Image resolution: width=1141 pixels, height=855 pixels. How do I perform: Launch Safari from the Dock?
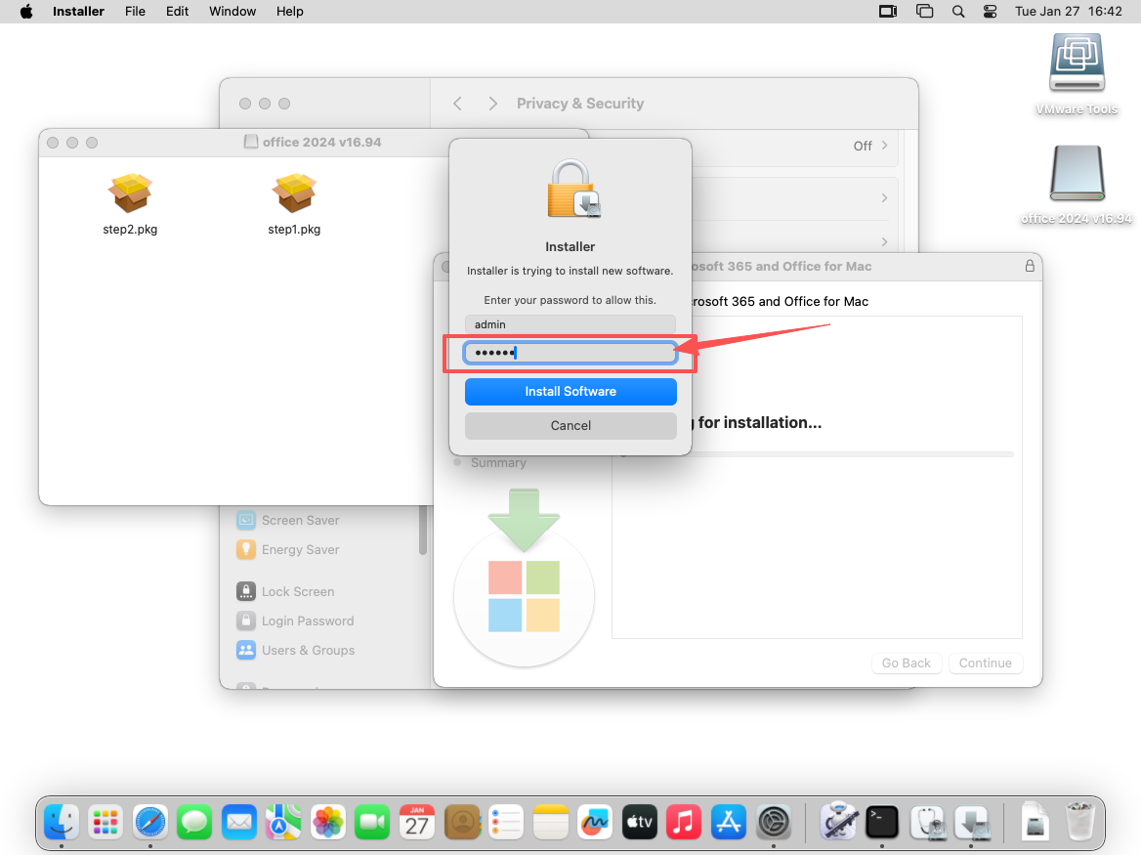(150, 822)
